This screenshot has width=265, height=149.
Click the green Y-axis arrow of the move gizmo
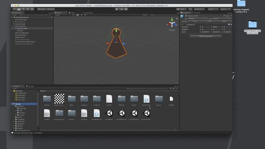click(116, 31)
